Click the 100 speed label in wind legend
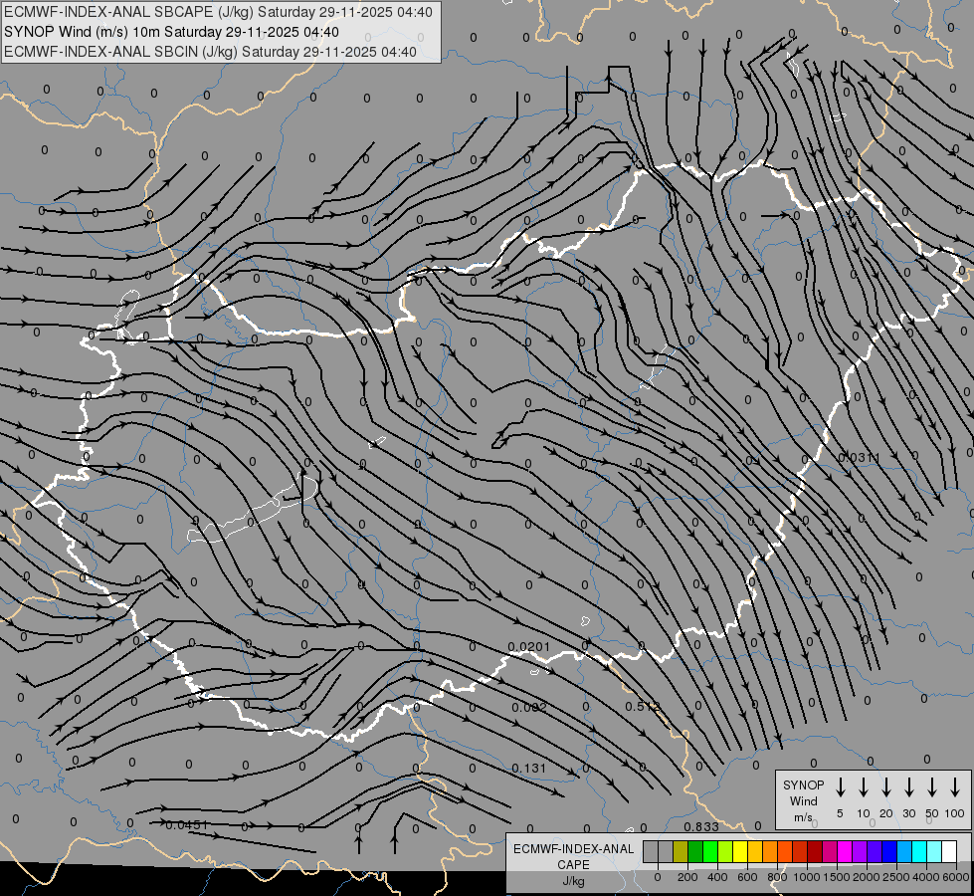The image size is (974, 896). pyautogui.click(x=955, y=813)
